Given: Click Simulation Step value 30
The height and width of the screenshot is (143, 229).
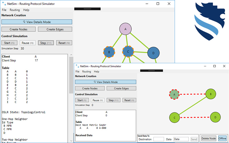Looking at the screenshot, I should pyautogui.click(x=22, y=48).
